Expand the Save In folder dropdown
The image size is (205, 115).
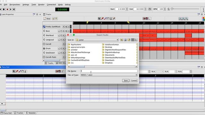click(117, 40)
